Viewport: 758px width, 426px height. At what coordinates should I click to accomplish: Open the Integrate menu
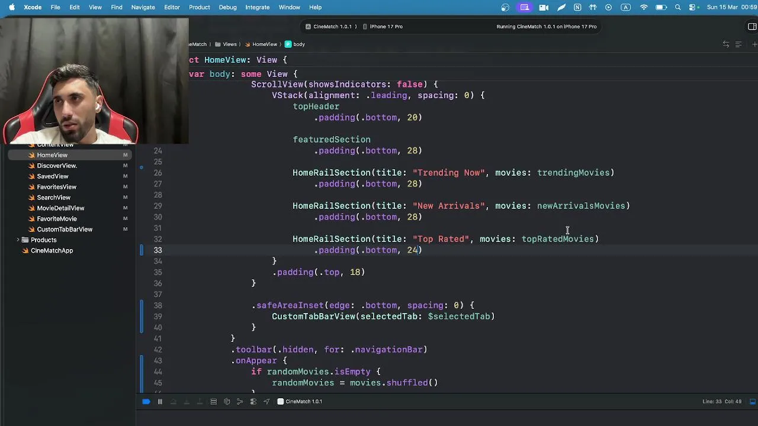[257, 7]
